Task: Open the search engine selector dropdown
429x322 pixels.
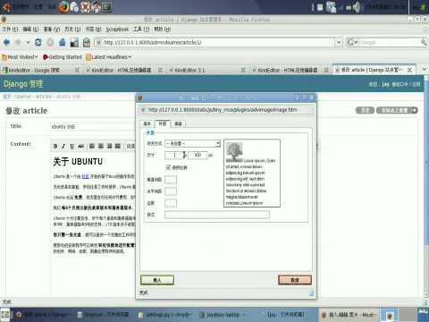Action: pos(352,42)
